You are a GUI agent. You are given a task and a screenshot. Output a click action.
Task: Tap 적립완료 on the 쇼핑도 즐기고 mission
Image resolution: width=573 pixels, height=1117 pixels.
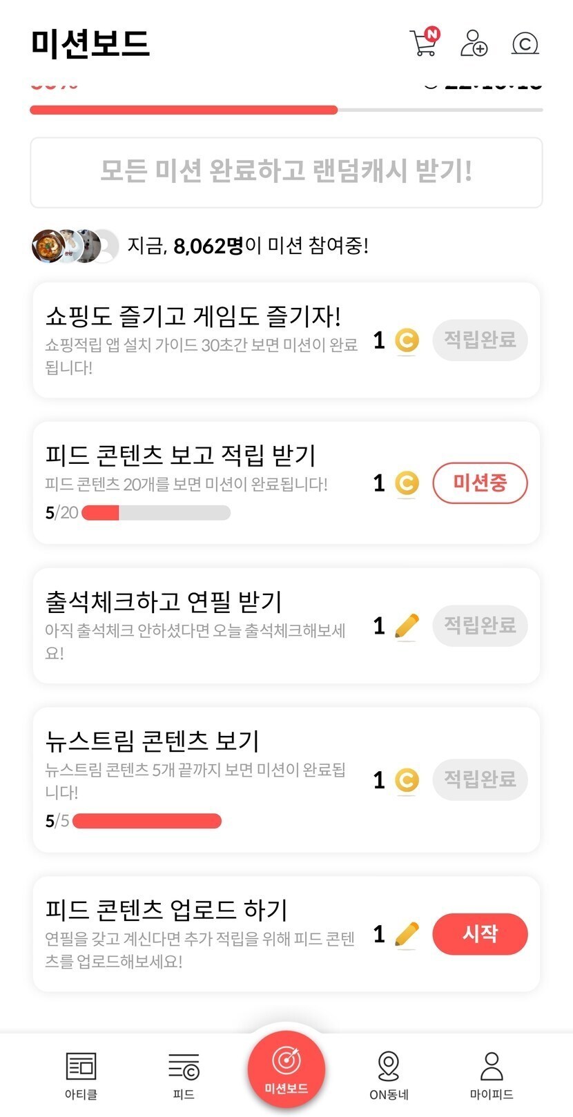click(480, 340)
